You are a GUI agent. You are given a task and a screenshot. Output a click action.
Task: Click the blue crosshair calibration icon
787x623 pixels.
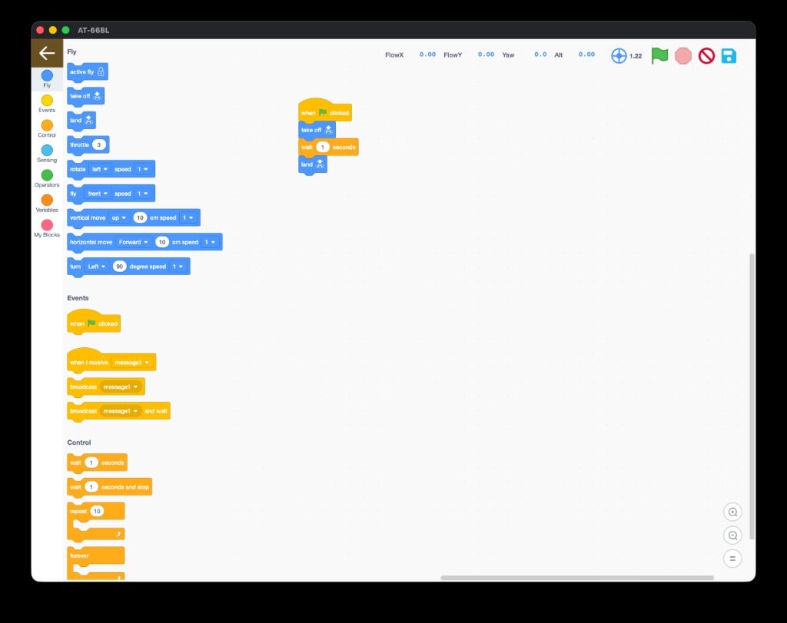619,55
